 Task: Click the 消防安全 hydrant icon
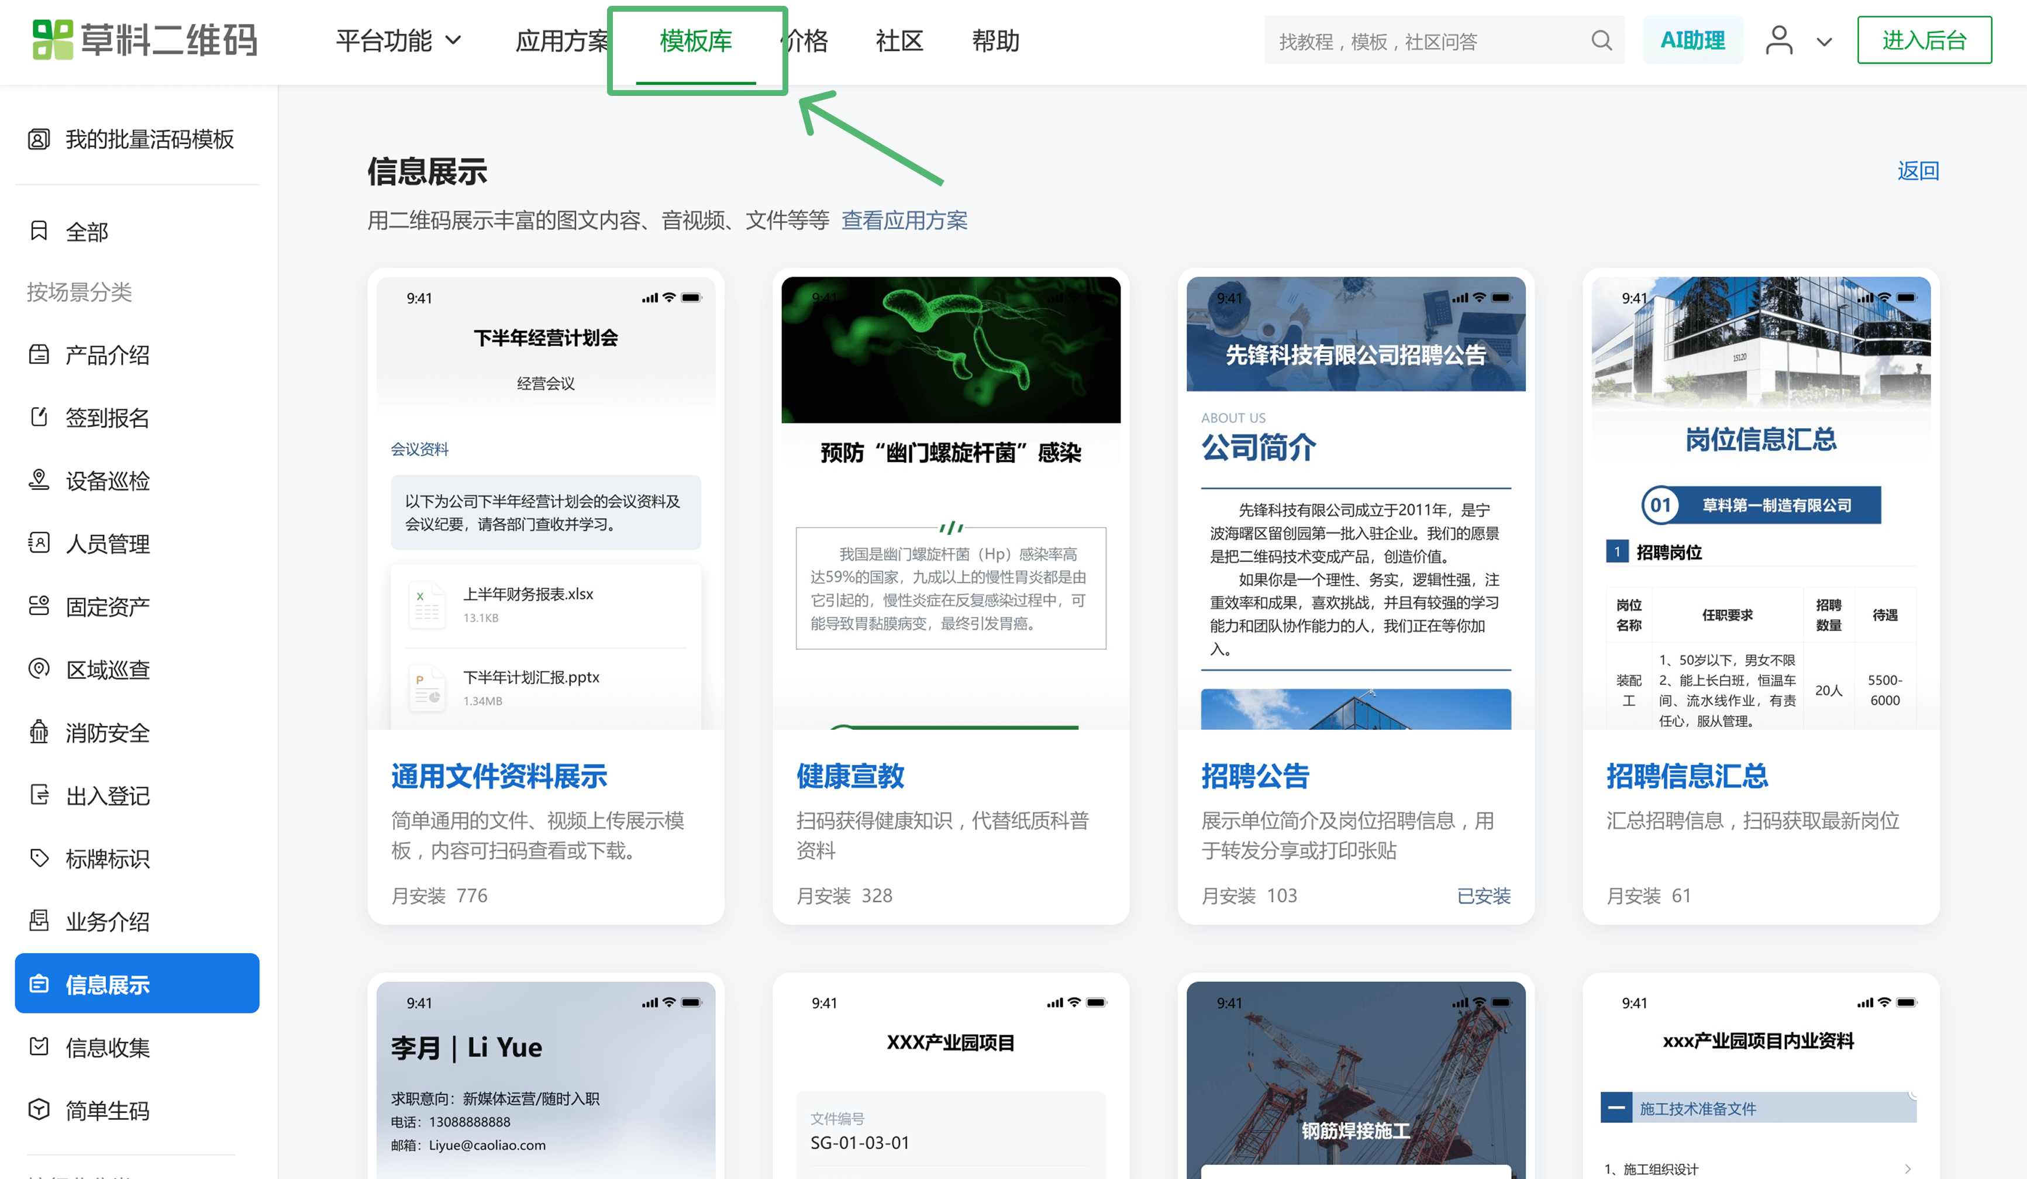pos(39,732)
